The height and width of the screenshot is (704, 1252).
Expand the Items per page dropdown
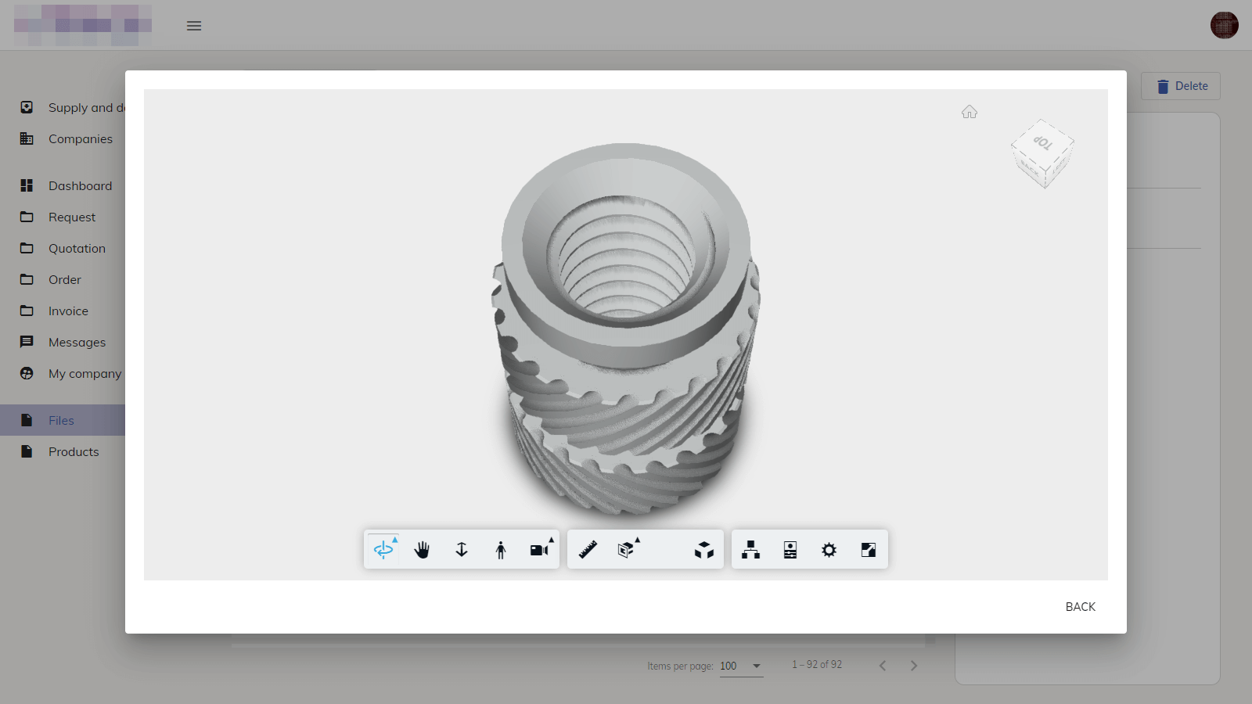point(741,666)
